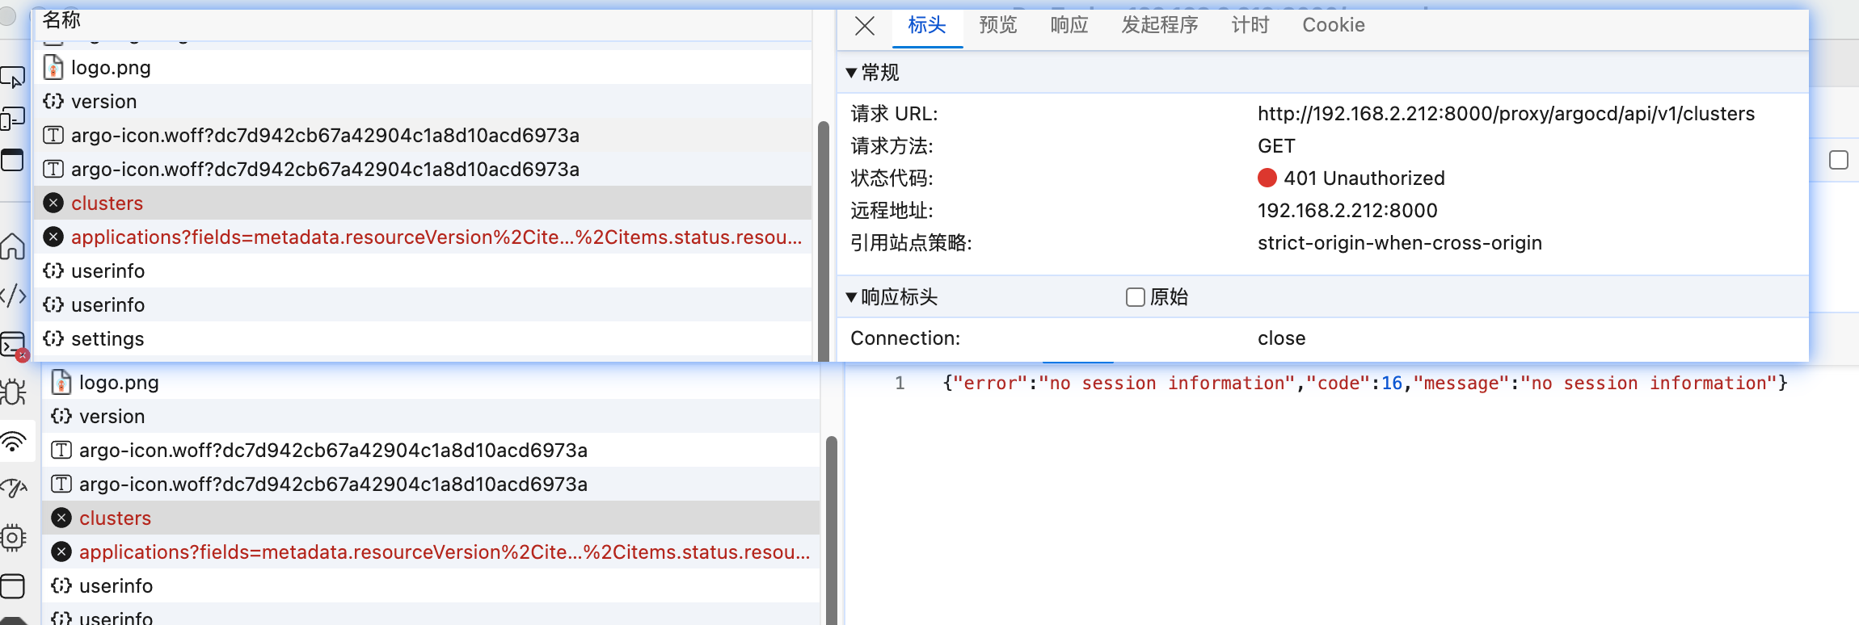The width and height of the screenshot is (1859, 625).
Task: Open the Memory chip icon tool
Action: (13, 537)
